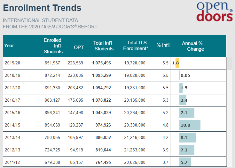Sort by the Year column header

click(x=9, y=46)
